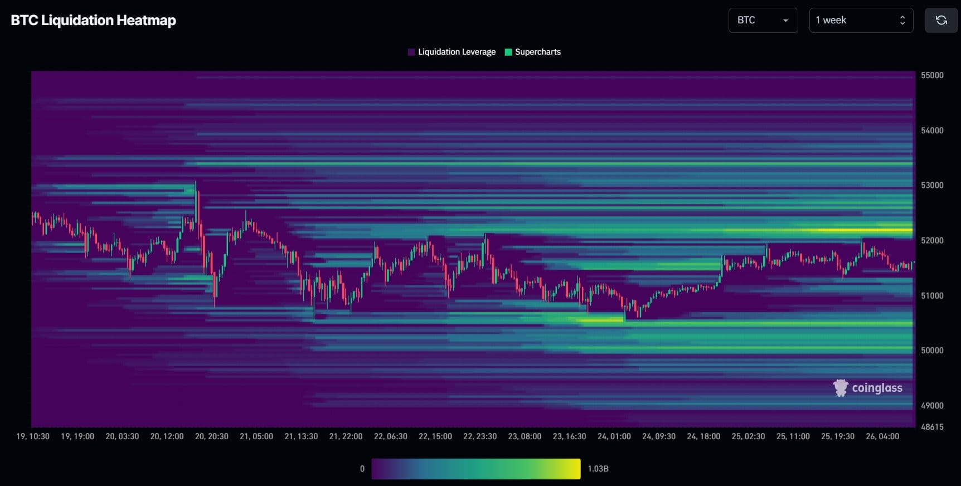Click the 53000 price axis label
961x486 pixels.
(932, 185)
